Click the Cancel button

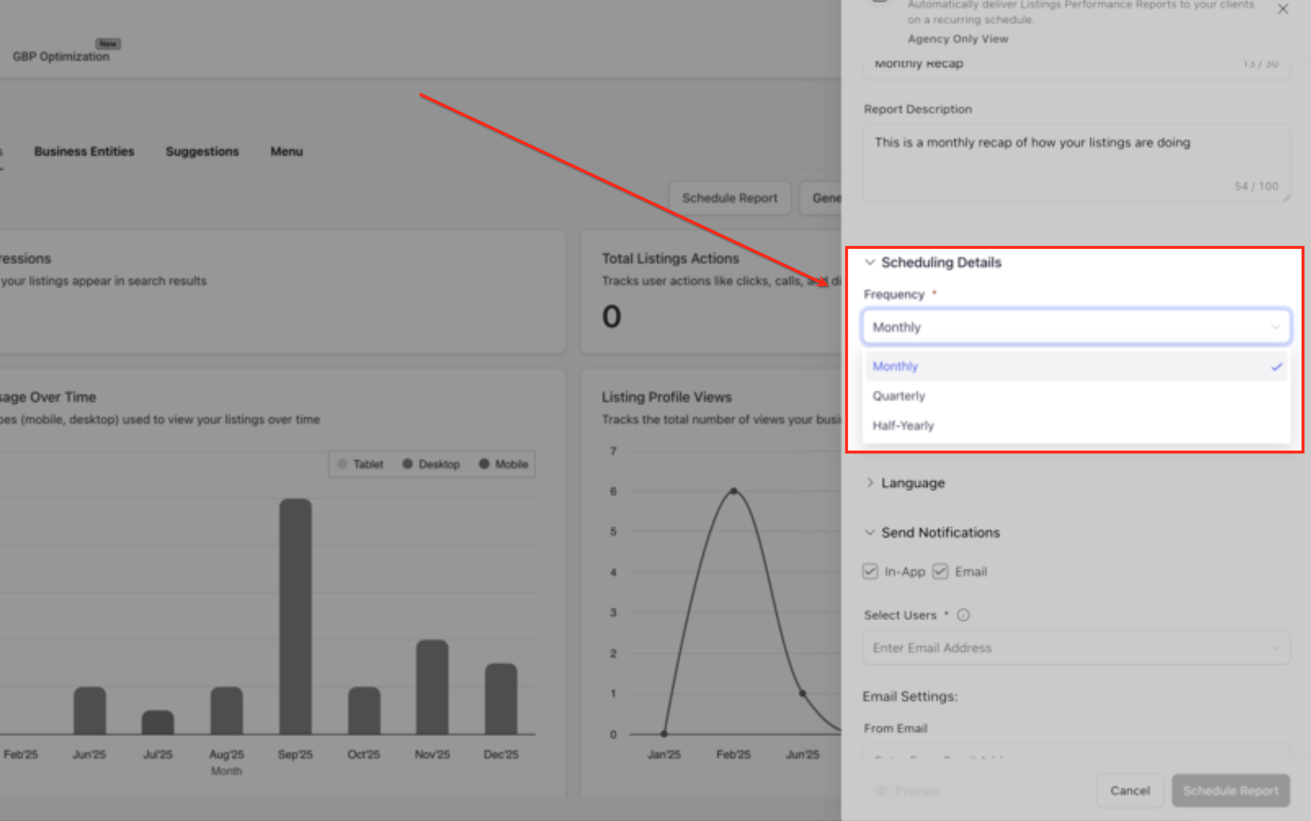click(x=1130, y=791)
